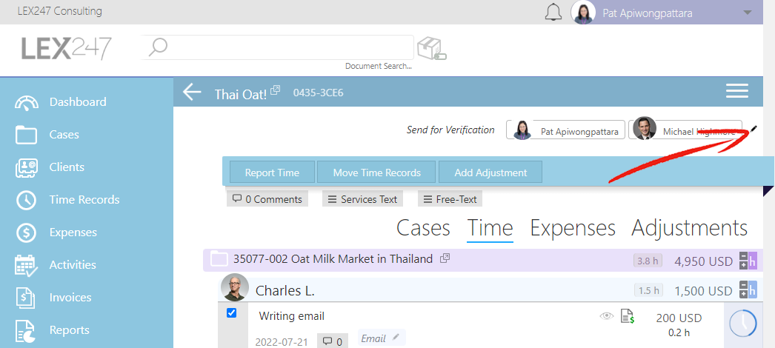Open the hamburger menu in header
This screenshot has height=348, width=775.
point(737,91)
